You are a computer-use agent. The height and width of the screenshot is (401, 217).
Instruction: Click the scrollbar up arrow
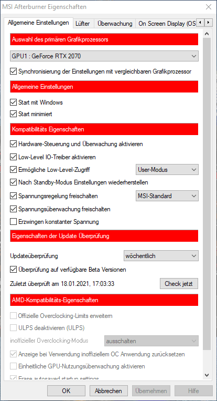(207, 34)
